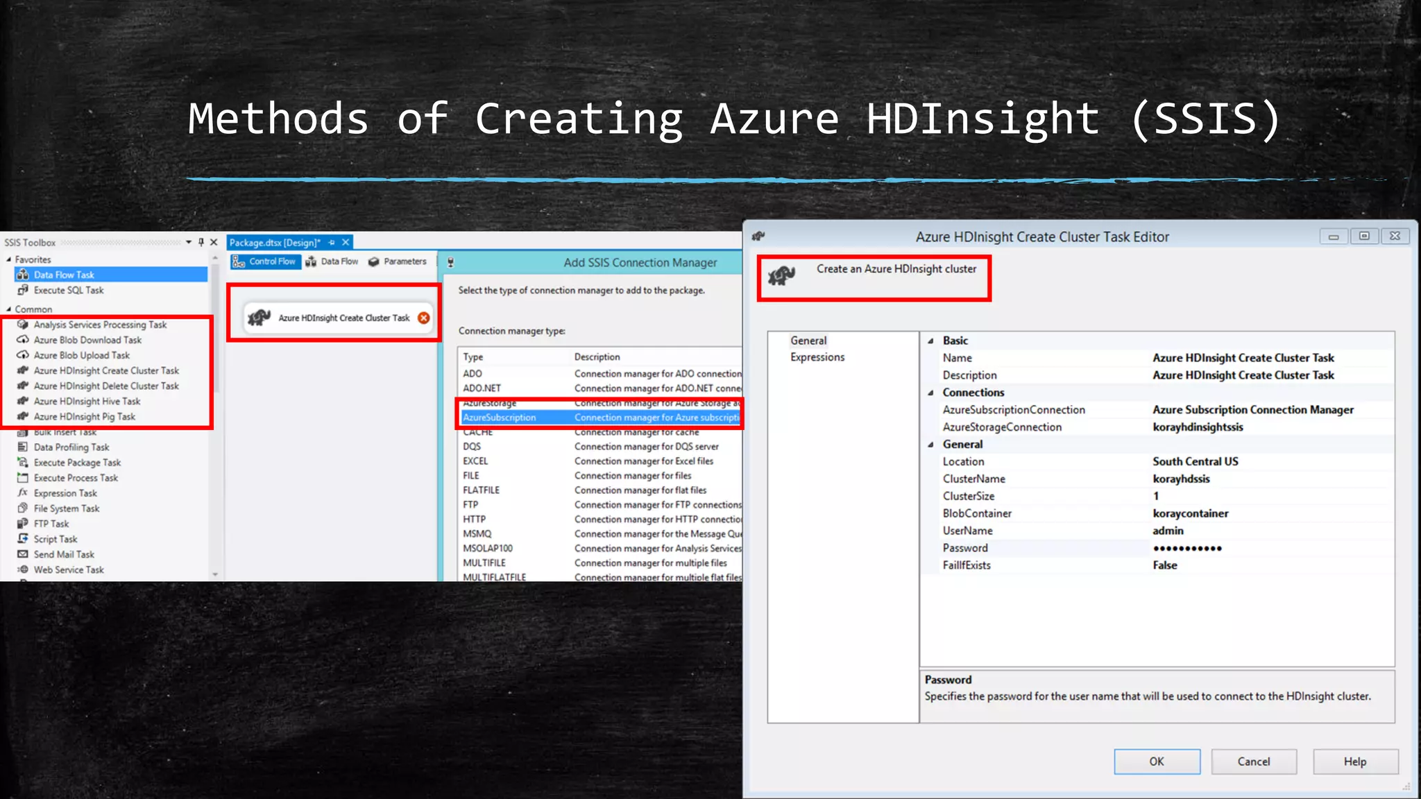This screenshot has width=1421, height=799.
Task: Click the Execute Process Task icon
Action: (23, 478)
